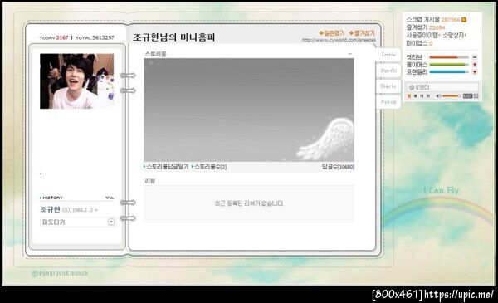Switch to the Fotos tab

pyautogui.click(x=388, y=101)
